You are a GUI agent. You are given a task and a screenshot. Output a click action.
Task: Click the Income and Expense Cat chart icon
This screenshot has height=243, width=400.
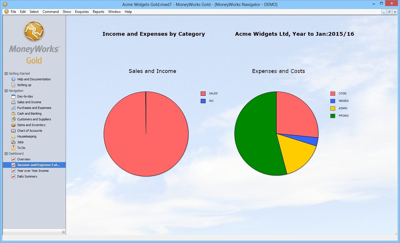click(13, 165)
